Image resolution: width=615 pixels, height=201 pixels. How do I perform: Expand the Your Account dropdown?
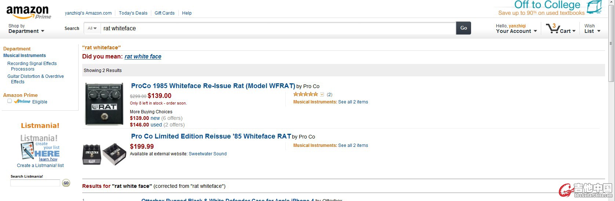pos(516,29)
